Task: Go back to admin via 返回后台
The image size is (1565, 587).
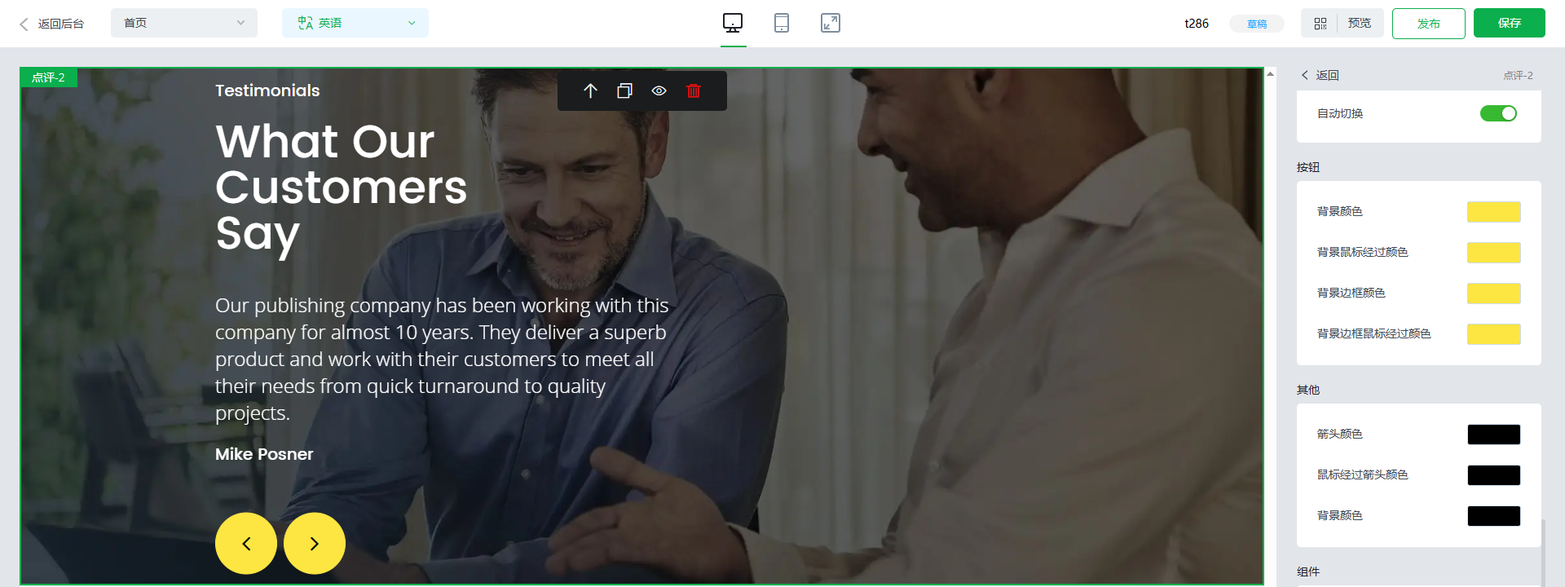Action: pyautogui.click(x=52, y=24)
